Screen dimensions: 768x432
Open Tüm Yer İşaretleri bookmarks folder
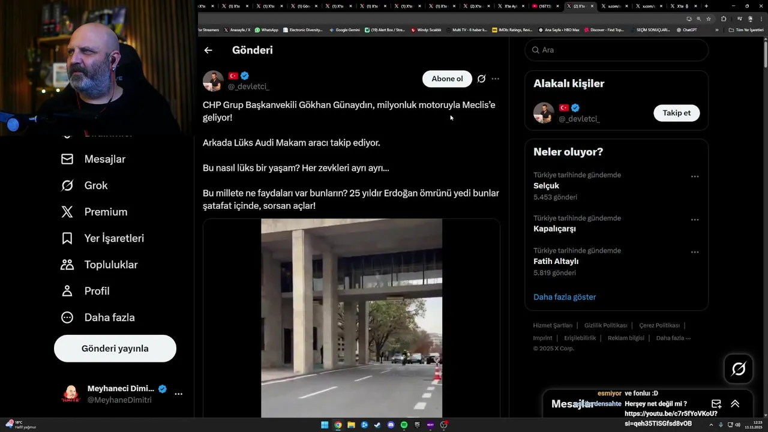click(746, 29)
